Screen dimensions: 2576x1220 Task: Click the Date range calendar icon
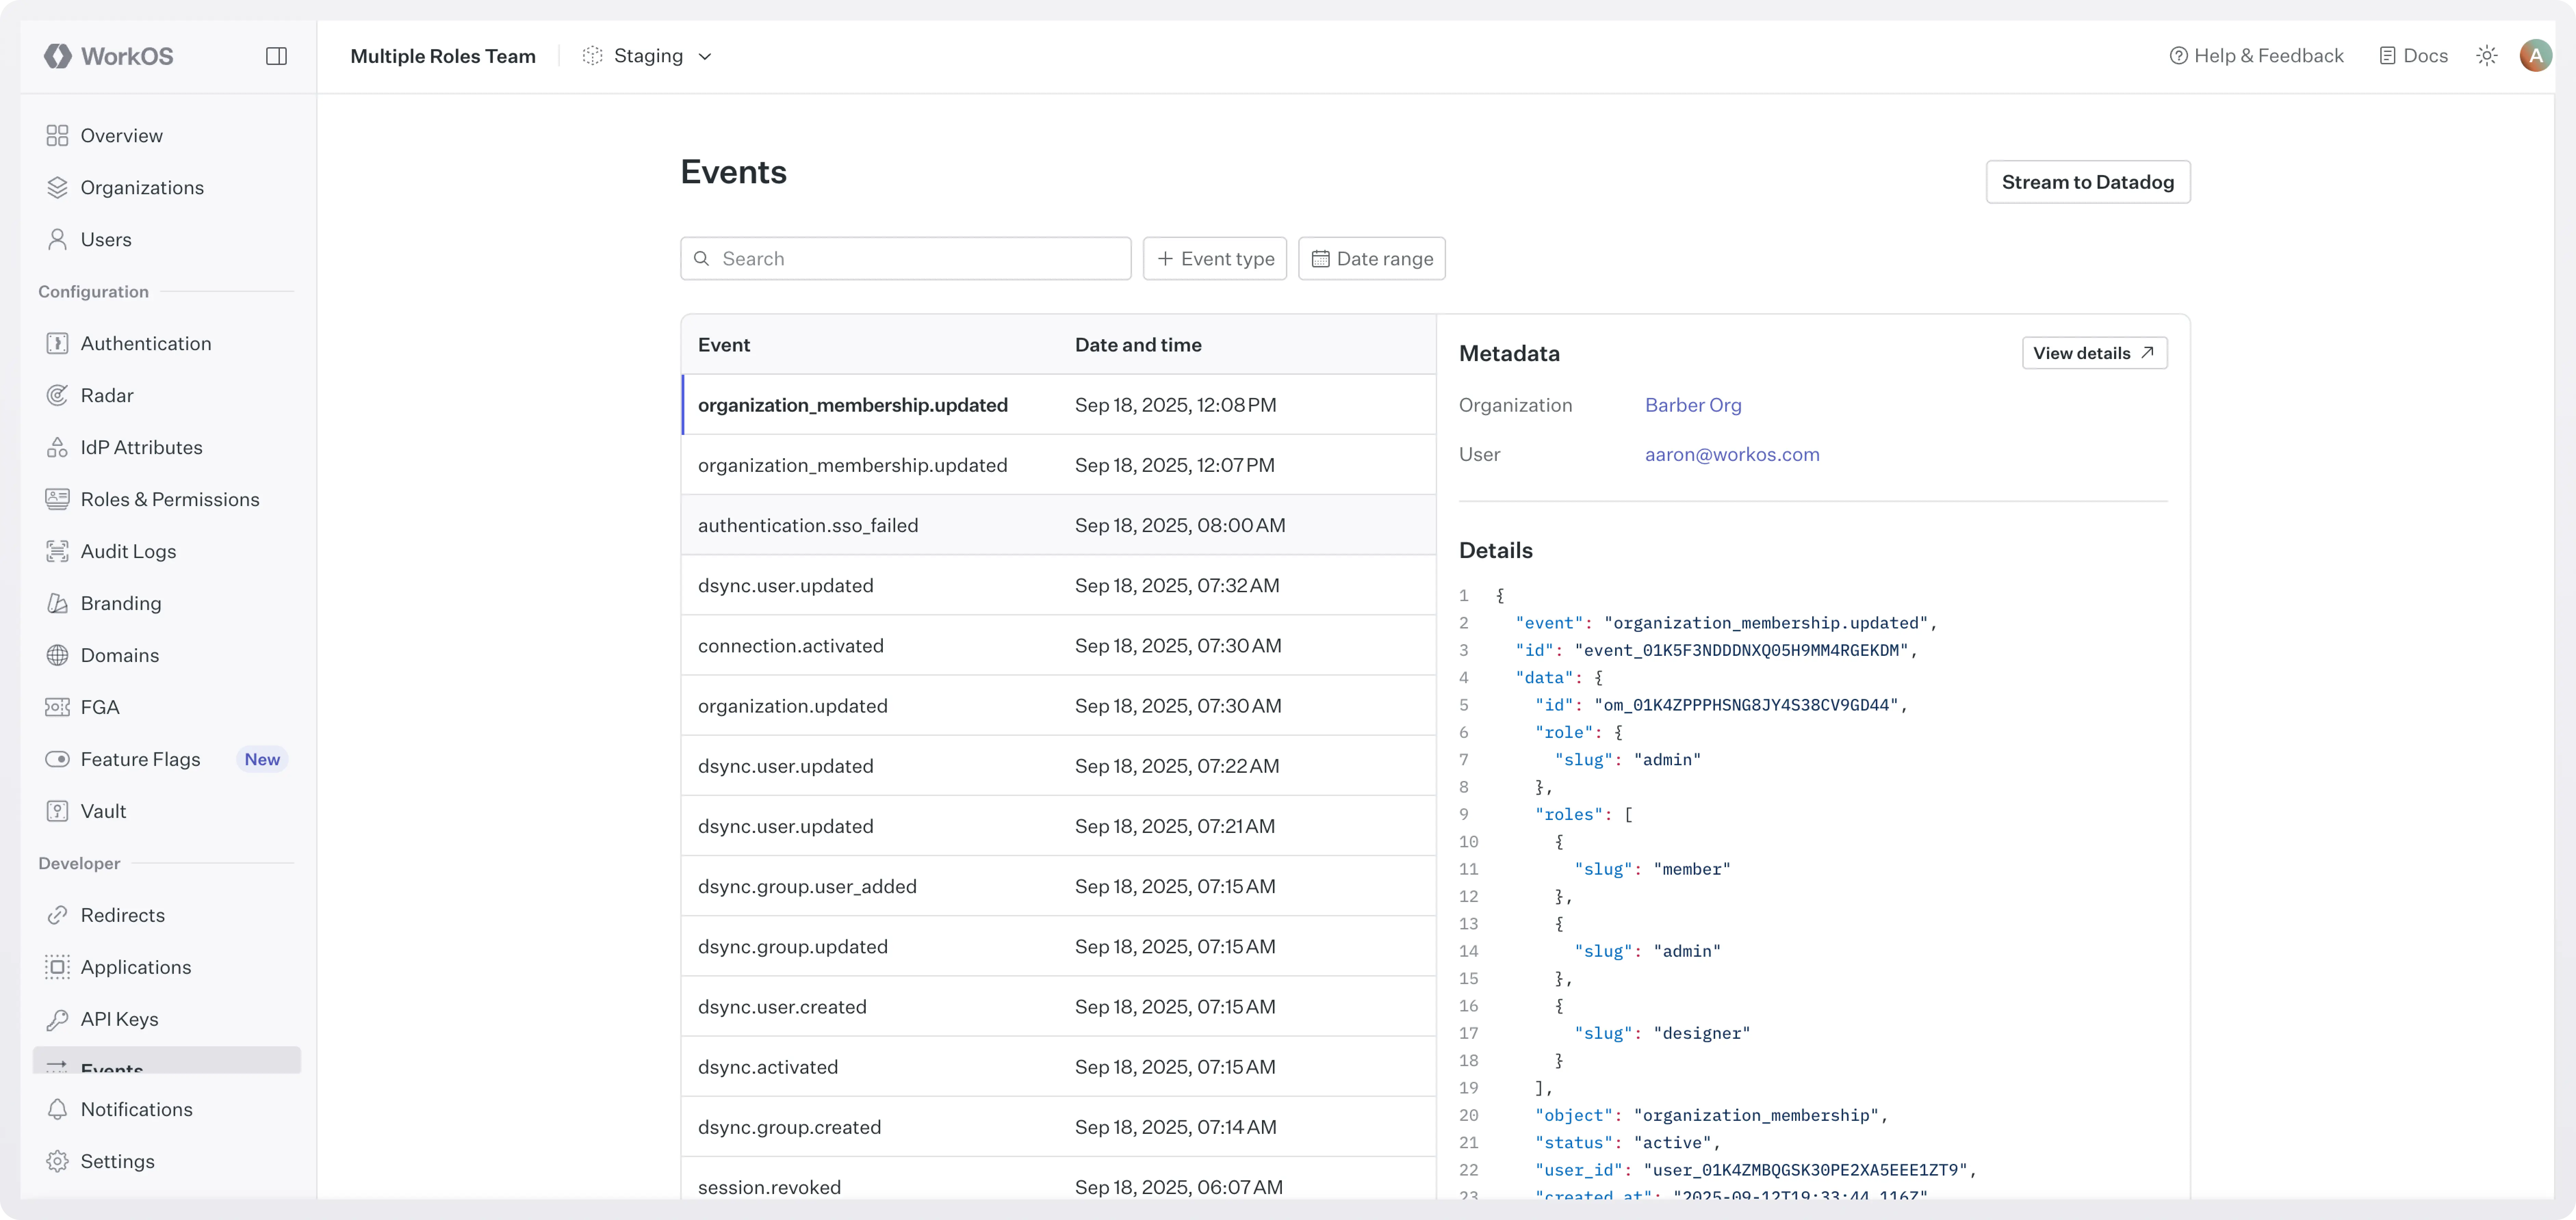[1320, 259]
